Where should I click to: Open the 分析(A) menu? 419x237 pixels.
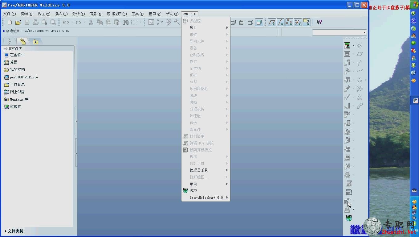click(79, 14)
